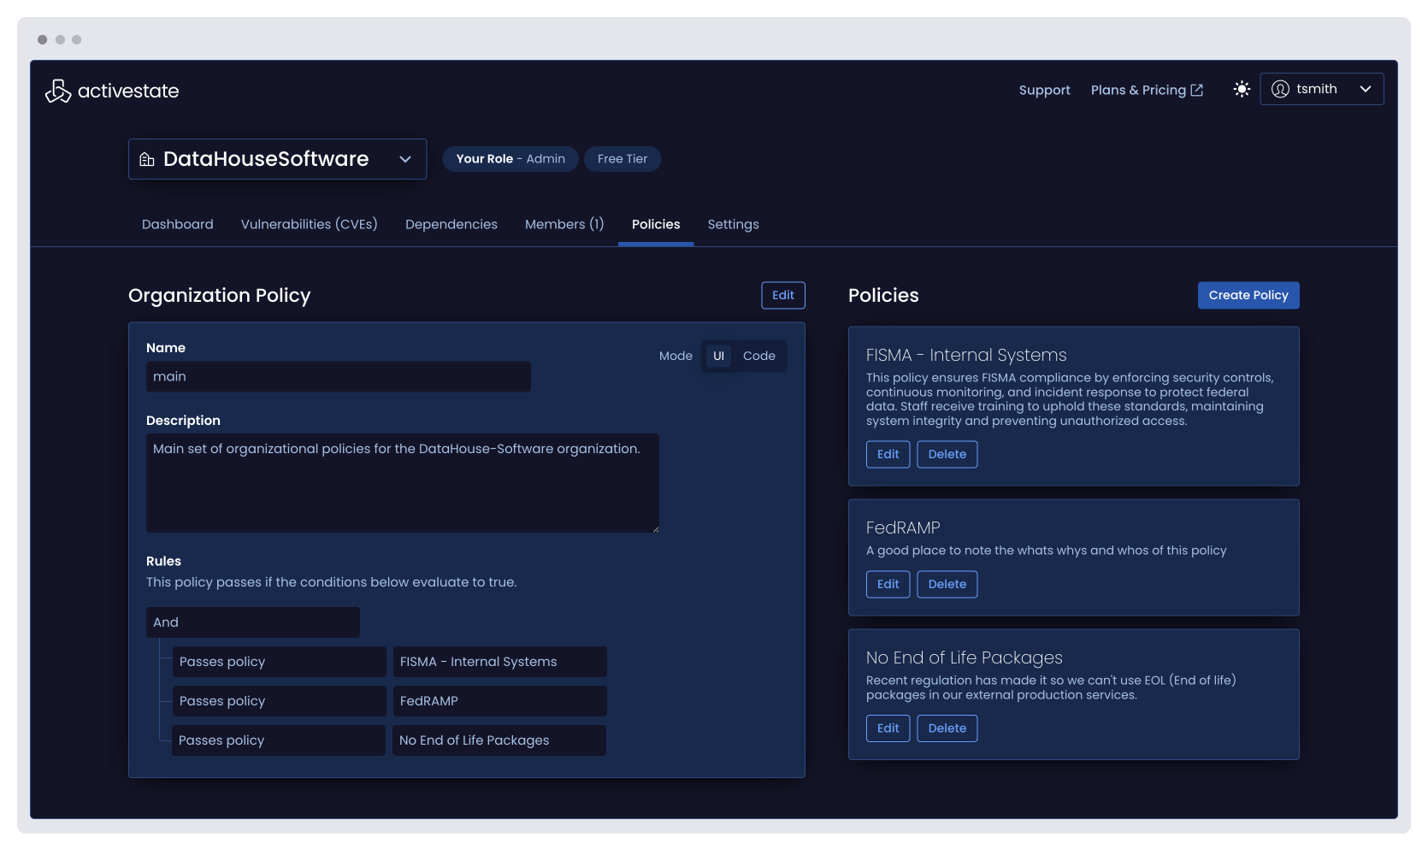Edit the No End of Life Packages policy
The height and width of the screenshot is (855, 1428).
tap(888, 728)
